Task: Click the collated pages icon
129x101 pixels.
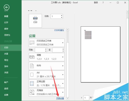Action: coord(32,57)
